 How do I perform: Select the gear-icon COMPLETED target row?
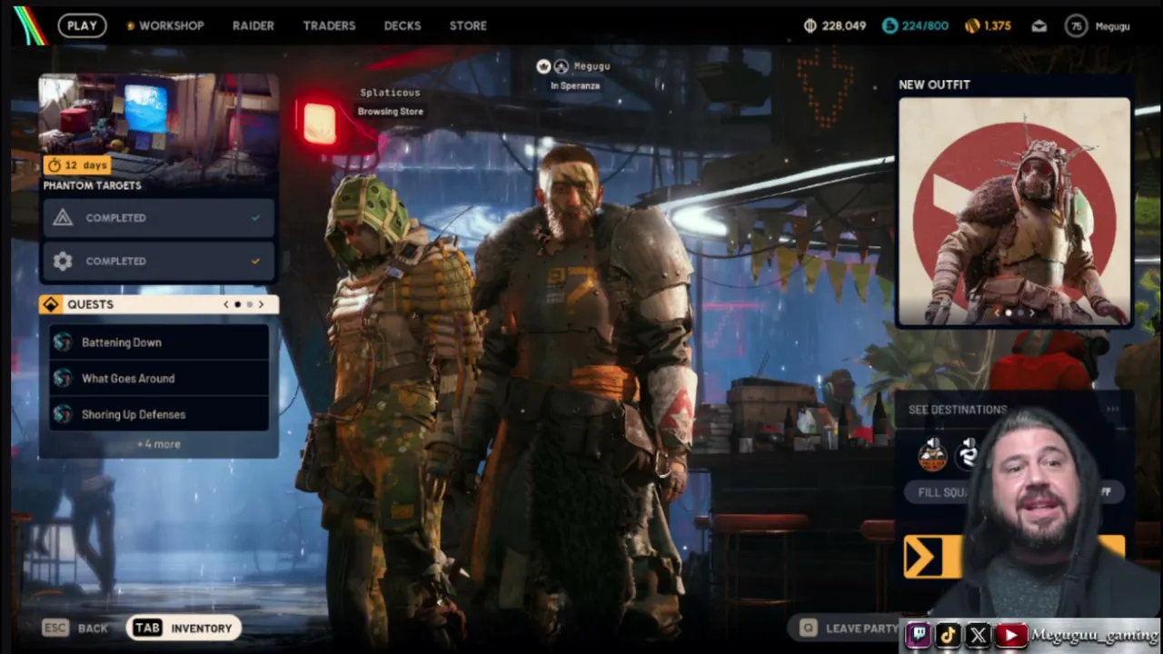click(158, 261)
